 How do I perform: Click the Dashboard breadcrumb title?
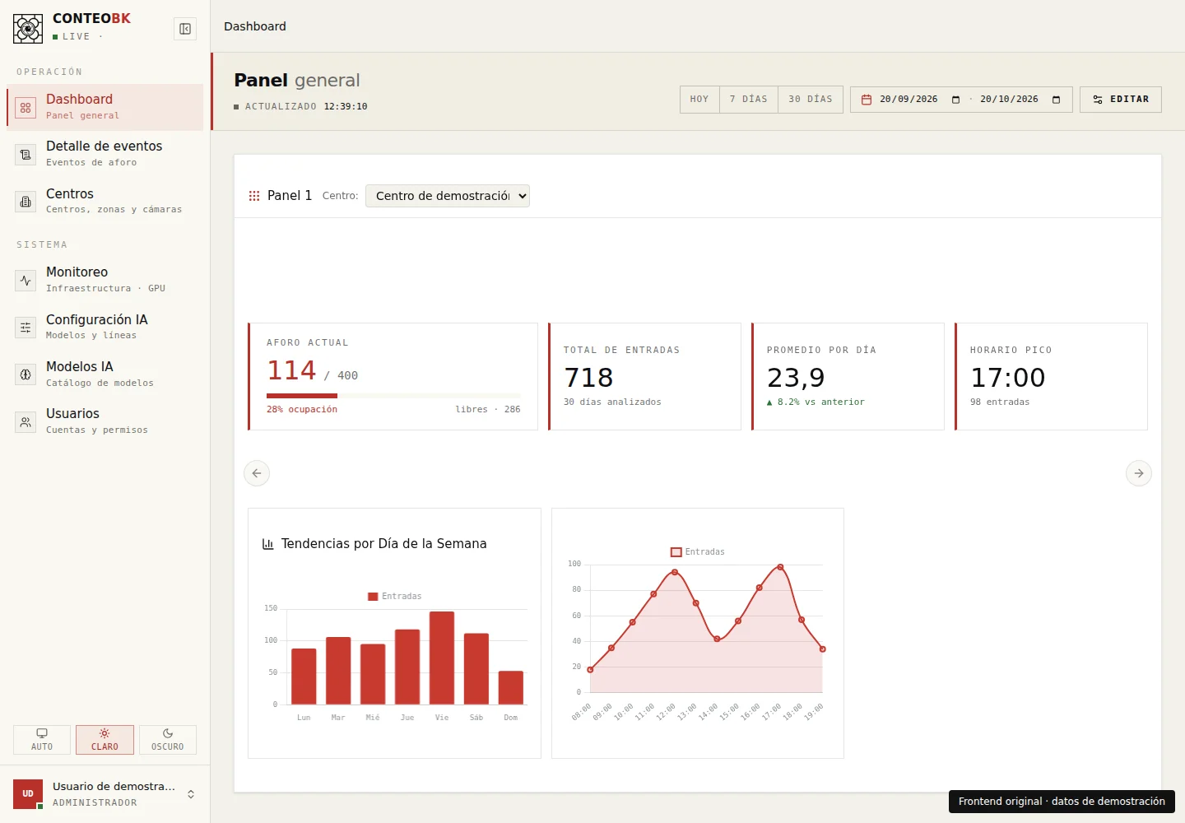click(255, 26)
